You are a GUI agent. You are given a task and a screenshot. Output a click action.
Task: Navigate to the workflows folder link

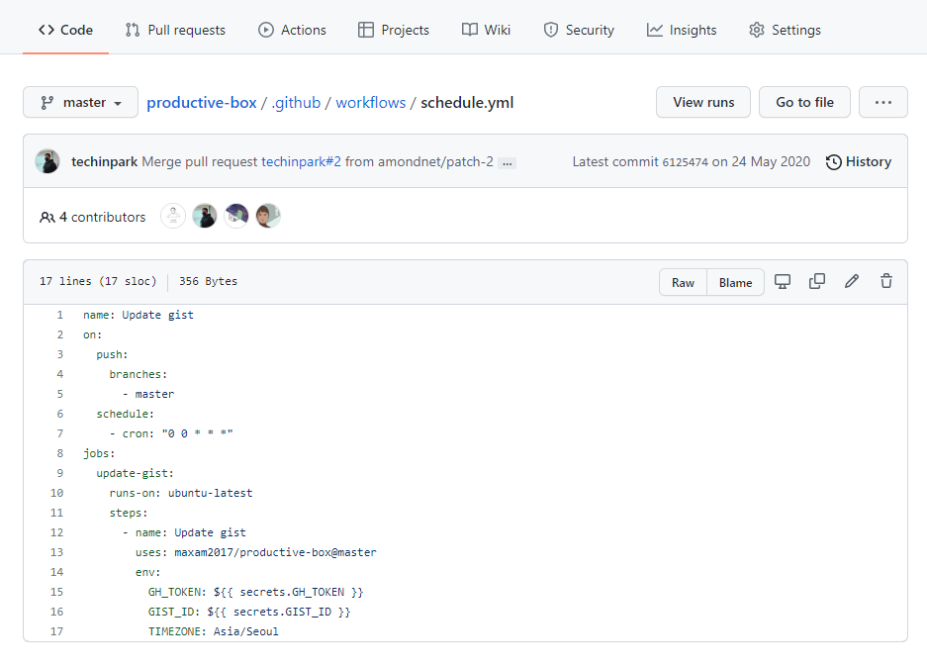click(371, 102)
